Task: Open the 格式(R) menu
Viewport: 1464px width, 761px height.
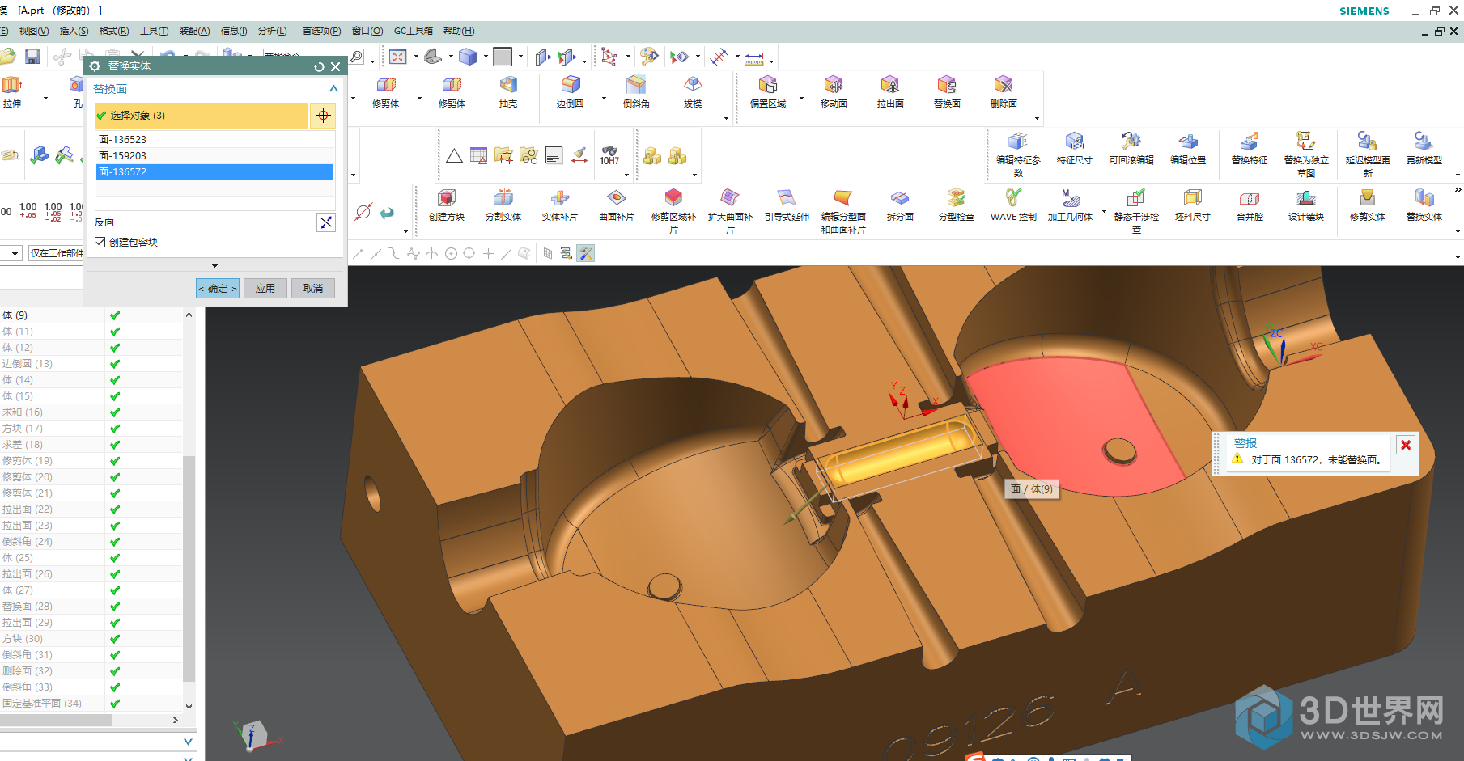Action: pos(114,31)
